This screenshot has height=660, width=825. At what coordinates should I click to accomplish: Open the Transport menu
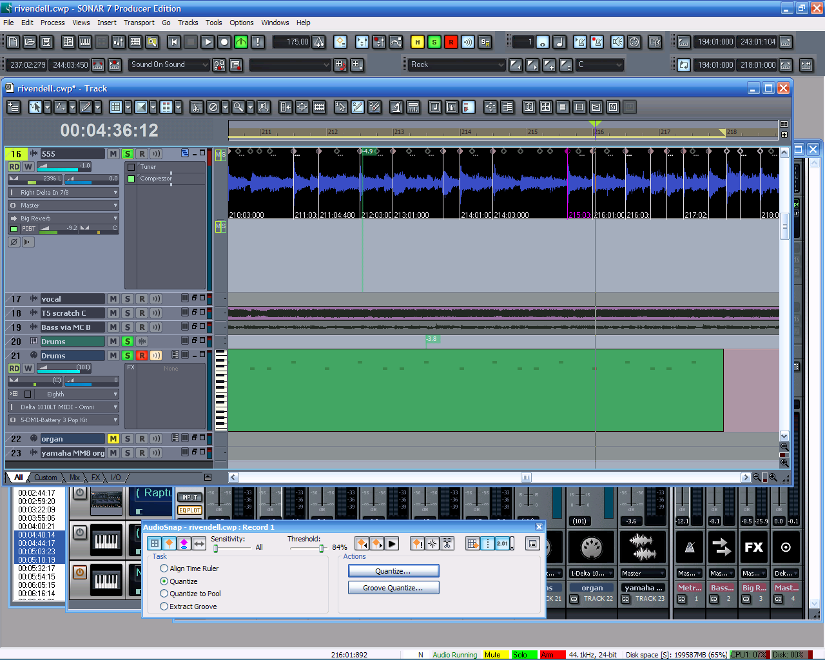pyautogui.click(x=139, y=23)
